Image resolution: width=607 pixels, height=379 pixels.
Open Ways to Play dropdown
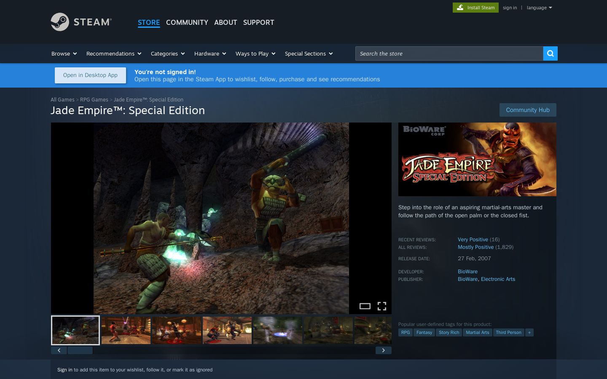point(255,53)
